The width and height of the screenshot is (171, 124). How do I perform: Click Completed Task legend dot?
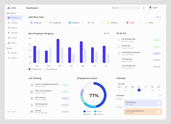click(29, 69)
